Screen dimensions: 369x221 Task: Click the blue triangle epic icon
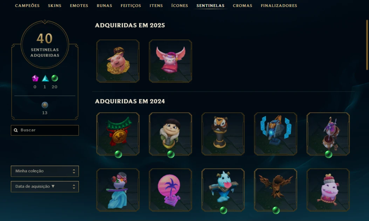[45, 78]
